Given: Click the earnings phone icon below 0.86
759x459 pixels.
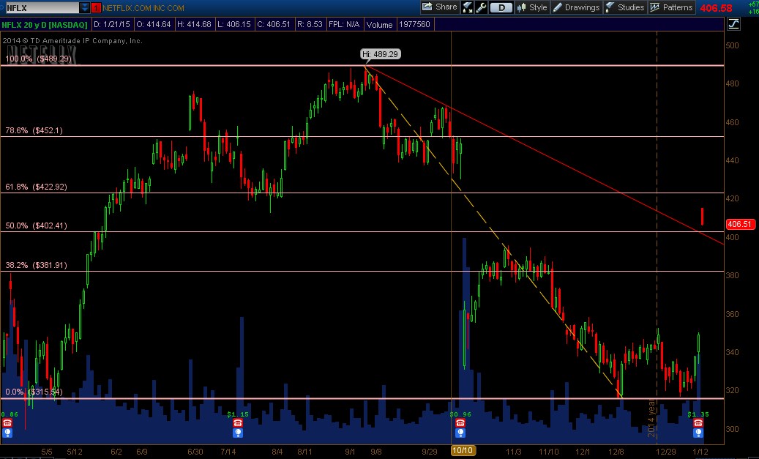Looking at the screenshot, I should (x=7, y=423).
